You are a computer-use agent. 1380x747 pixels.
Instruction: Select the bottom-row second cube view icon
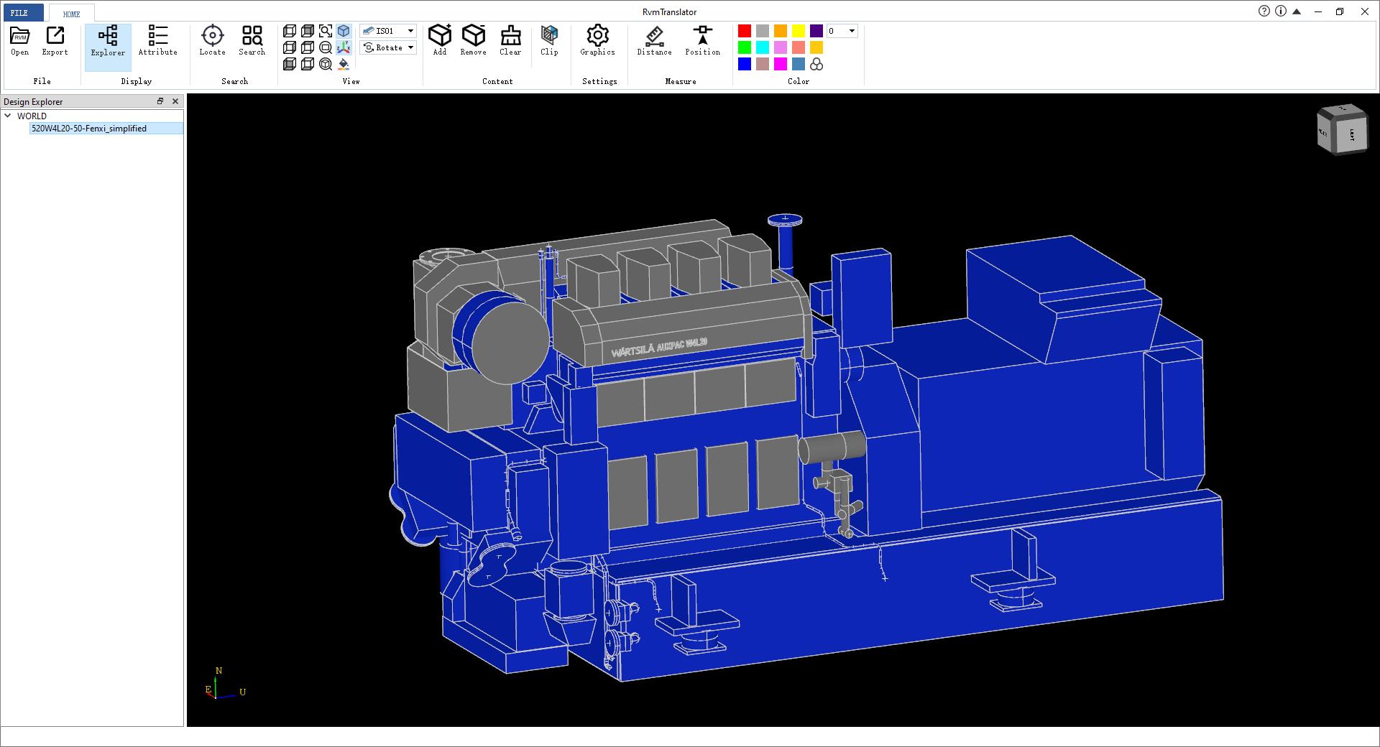coord(308,64)
